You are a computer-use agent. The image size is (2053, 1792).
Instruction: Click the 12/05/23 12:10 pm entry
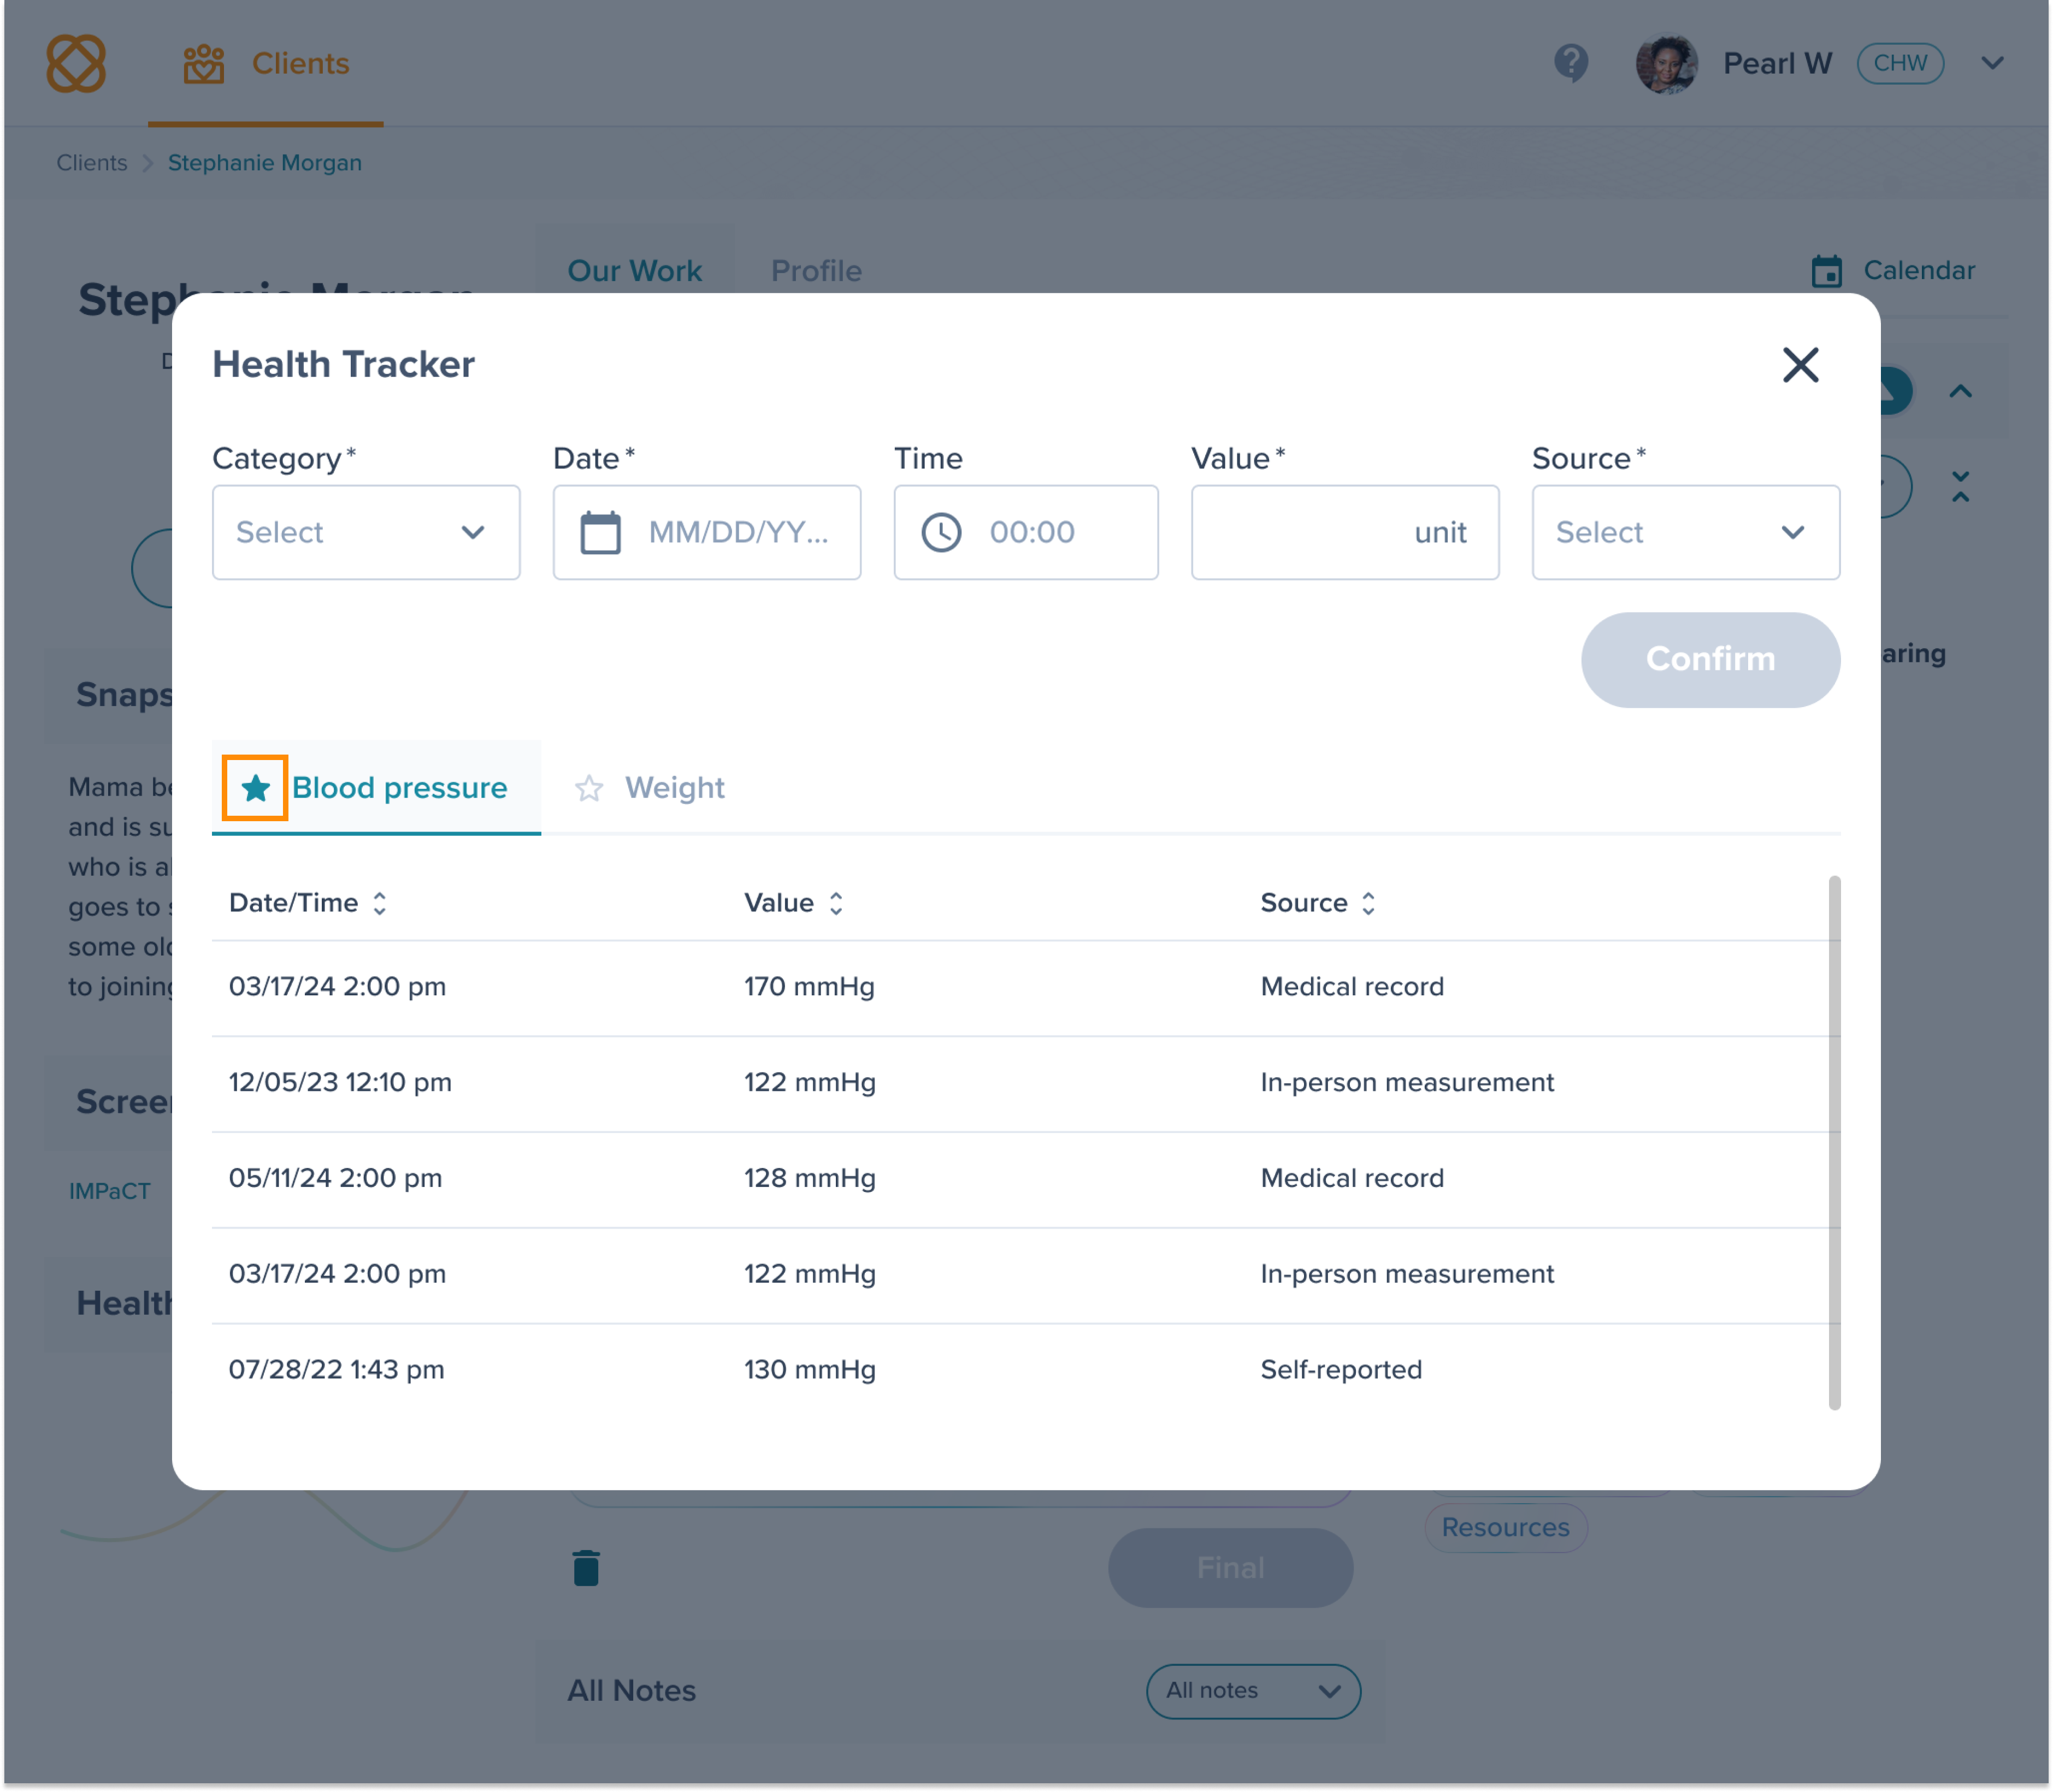340,1082
